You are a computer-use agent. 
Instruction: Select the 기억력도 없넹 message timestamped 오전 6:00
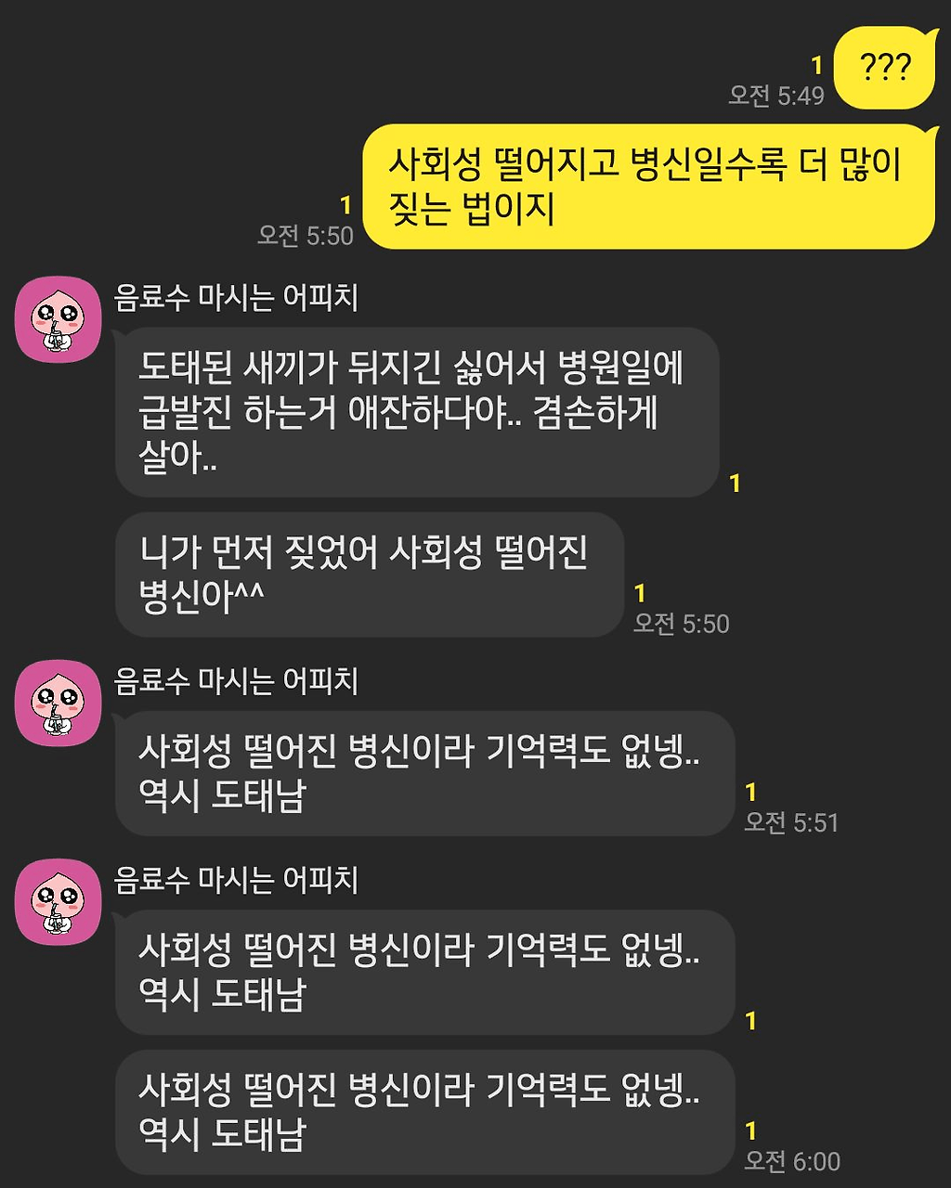(425, 1112)
